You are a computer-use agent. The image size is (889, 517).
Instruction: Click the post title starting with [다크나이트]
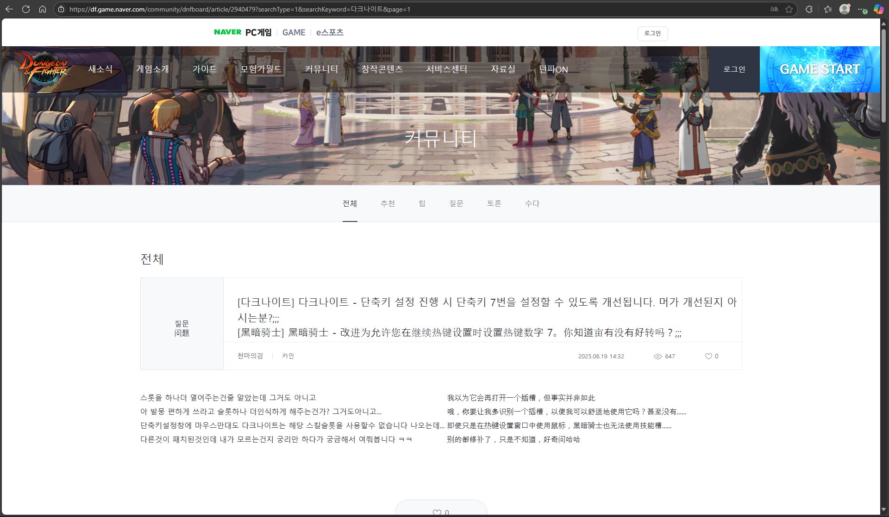click(487, 309)
